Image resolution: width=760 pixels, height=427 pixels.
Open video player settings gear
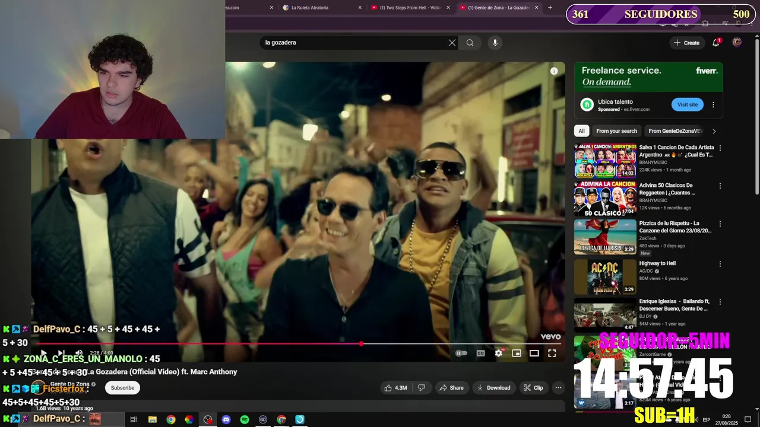click(499, 353)
